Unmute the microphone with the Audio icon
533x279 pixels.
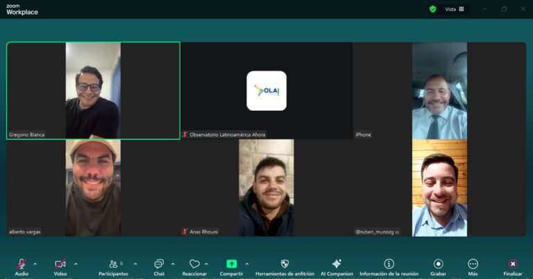click(22, 264)
